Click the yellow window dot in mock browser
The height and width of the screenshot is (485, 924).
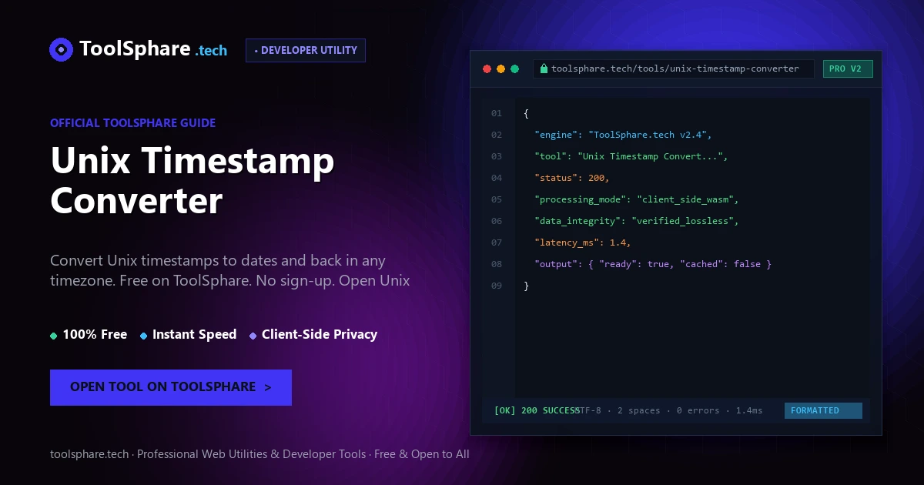(x=500, y=69)
